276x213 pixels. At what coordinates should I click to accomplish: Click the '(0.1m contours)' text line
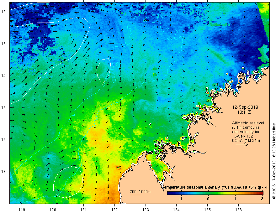(x=245, y=127)
